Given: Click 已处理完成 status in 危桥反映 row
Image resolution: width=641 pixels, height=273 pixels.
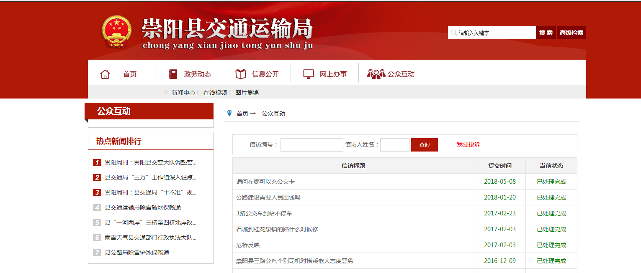Looking at the screenshot, I should 551,245.
